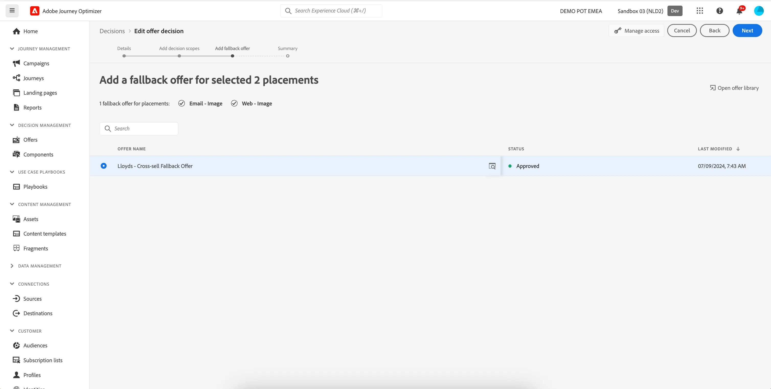
Task: Focus Search Experience Cloud field
Action: [331, 11]
